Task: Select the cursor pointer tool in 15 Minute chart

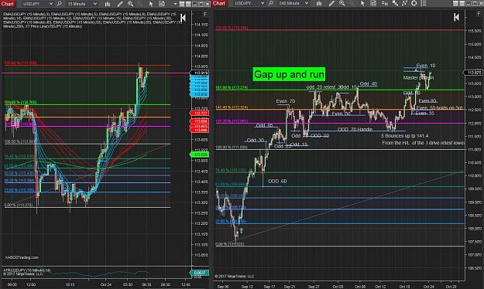Action: 151,4
